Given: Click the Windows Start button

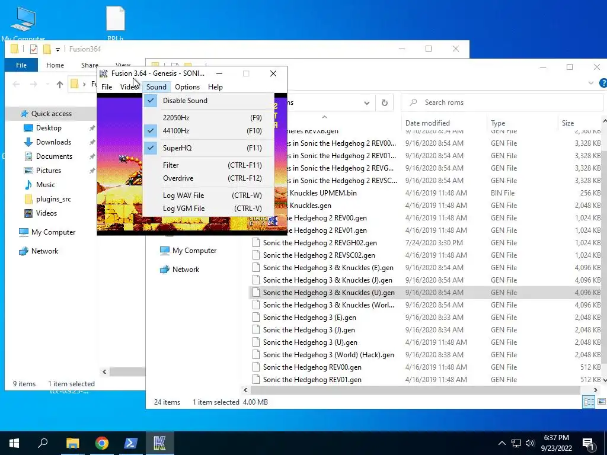Looking at the screenshot, I should [14, 443].
